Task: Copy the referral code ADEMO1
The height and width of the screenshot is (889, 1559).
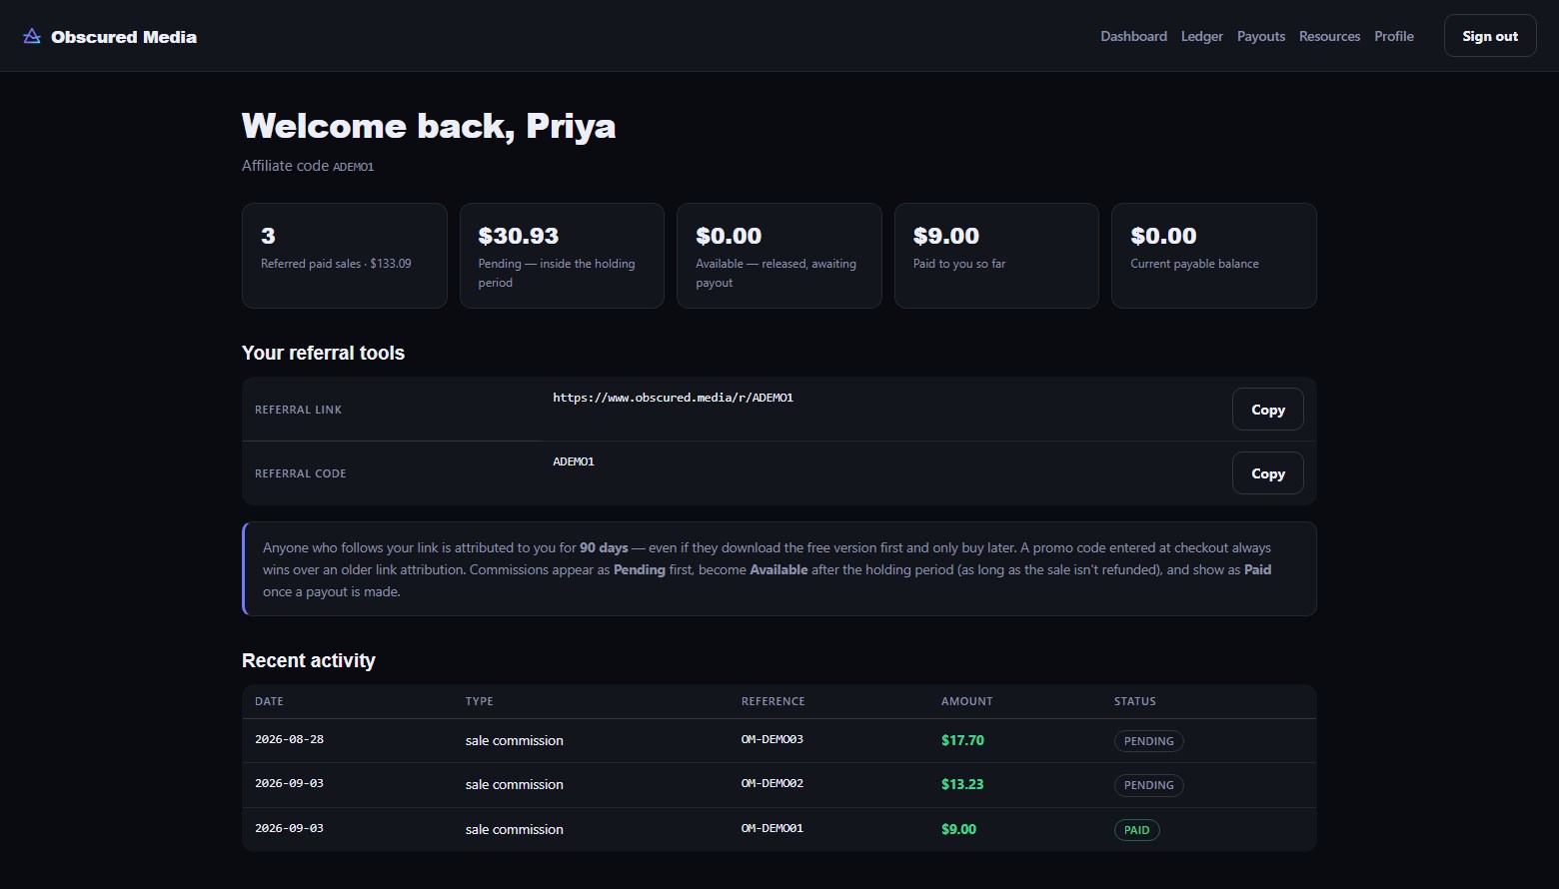Action: pos(1267,473)
